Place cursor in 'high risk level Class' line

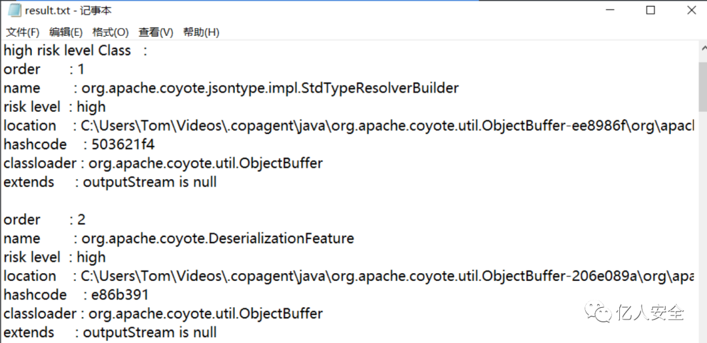click(75, 50)
